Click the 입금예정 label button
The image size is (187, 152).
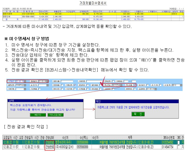pos(142,89)
